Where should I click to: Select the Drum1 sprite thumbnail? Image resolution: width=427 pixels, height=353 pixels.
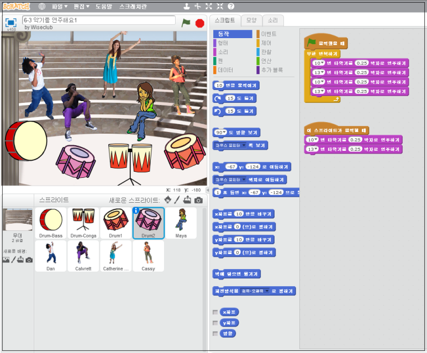pos(116,223)
